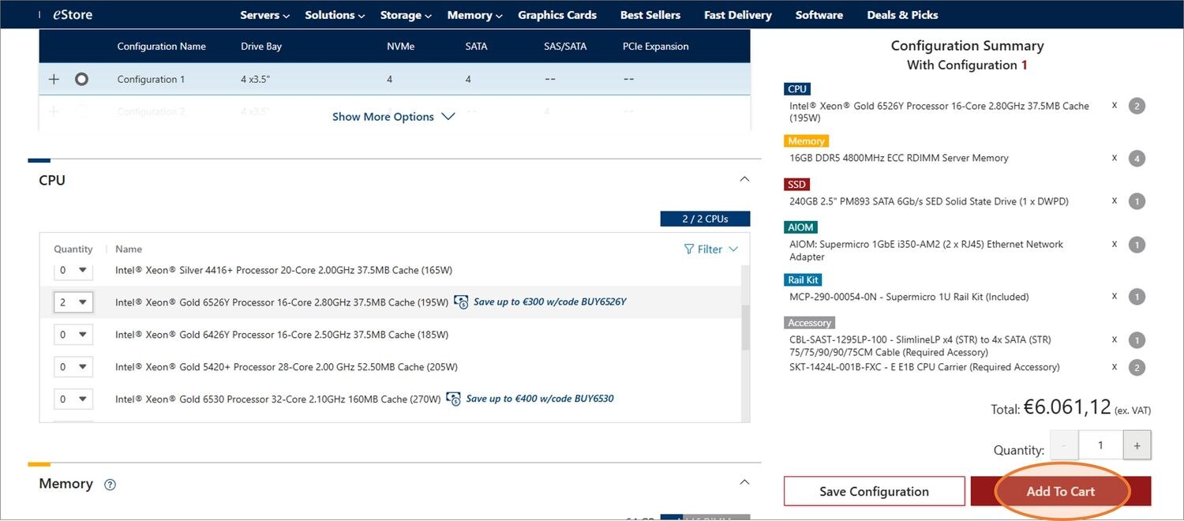Viewport: 1184px width, 521px height.
Task: Open Deals & Picks page
Action: (902, 15)
